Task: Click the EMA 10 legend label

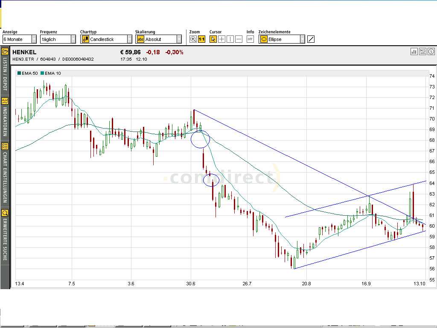Action: coord(53,73)
